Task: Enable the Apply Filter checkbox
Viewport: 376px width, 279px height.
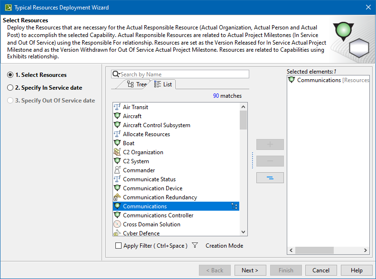Action: pyautogui.click(x=119, y=246)
